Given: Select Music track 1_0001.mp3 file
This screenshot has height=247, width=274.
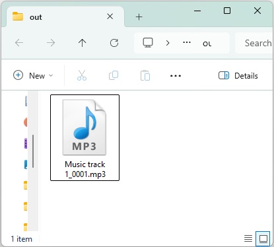Looking at the screenshot, I should [x=85, y=137].
